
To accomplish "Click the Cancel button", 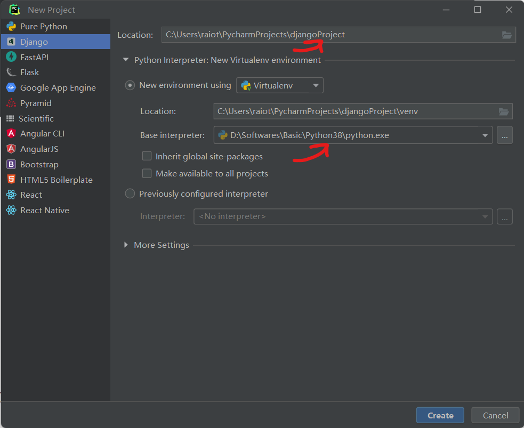I will 495,416.
